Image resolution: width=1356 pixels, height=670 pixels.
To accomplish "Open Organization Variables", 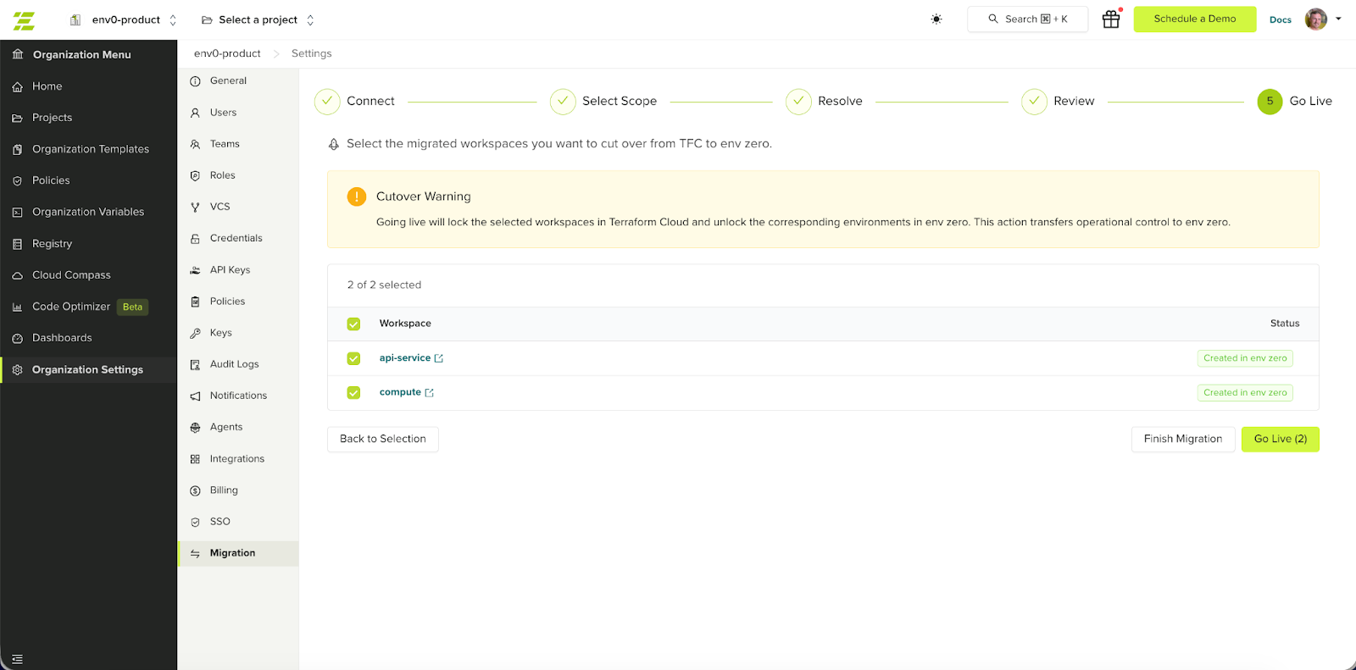I will pos(89,212).
